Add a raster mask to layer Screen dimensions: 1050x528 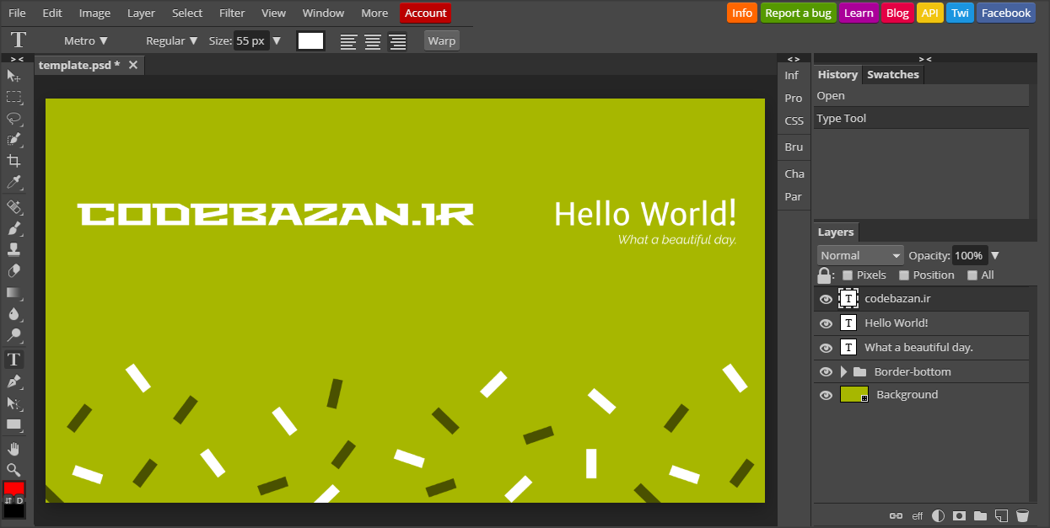point(959,515)
